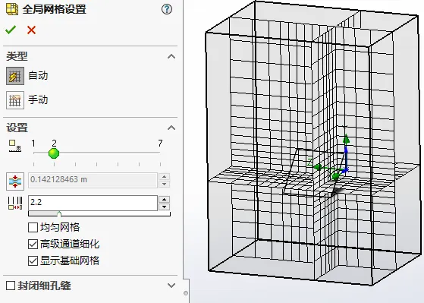Toggle 显示基础网格 checkbox
The height and width of the screenshot is (303, 424).
click(x=33, y=261)
